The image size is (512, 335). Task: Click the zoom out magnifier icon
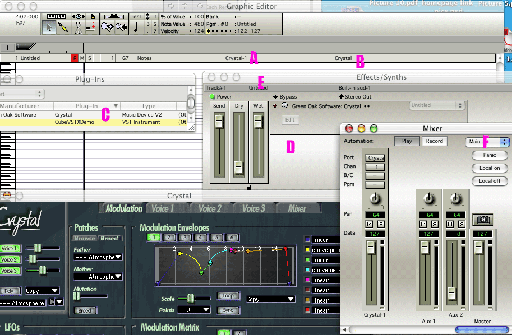121,27
